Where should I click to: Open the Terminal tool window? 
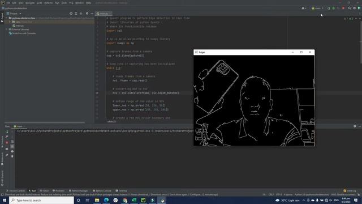point(122,191)
